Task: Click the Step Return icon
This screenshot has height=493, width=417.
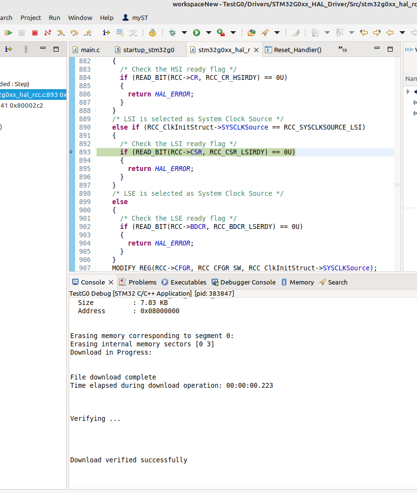Action: click(x=87, y=33)
